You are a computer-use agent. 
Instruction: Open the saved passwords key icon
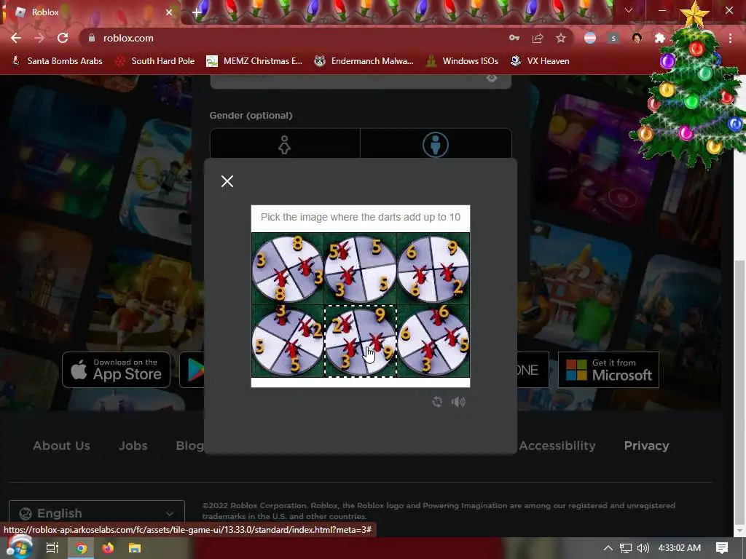[x=514, y=38]
